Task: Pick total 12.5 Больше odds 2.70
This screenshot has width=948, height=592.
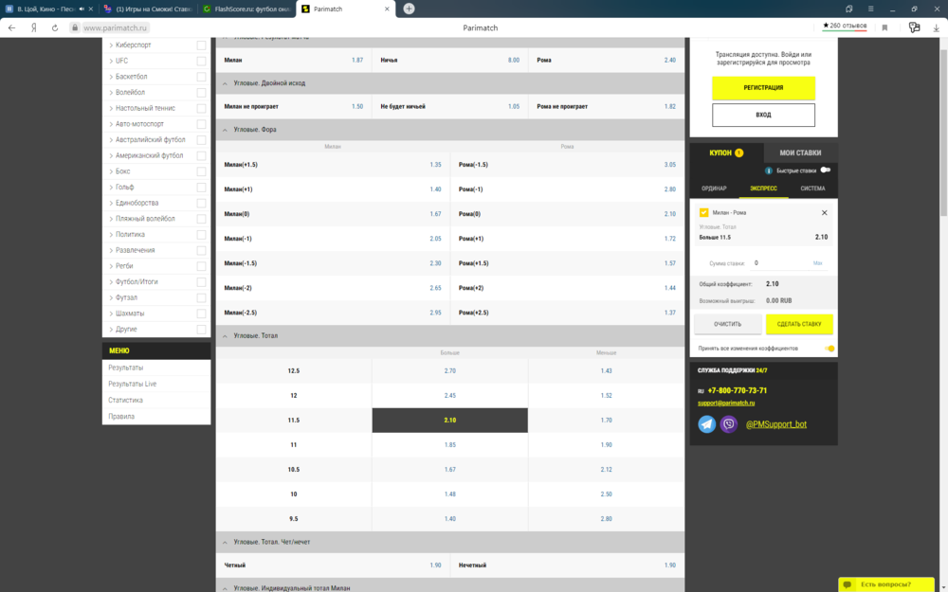Action: 449,371
